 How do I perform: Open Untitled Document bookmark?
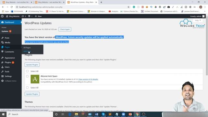[x=149, y=11]
